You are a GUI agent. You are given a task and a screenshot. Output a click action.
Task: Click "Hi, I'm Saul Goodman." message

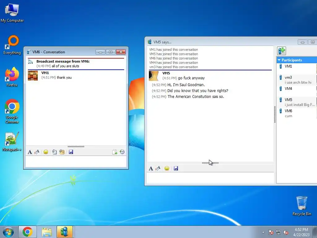186,85
